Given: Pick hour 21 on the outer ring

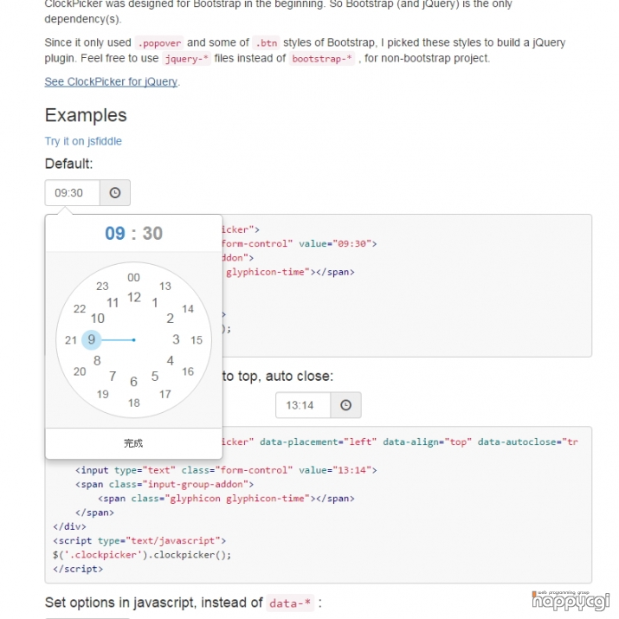Looking at the screenshot, I should (x=71, y=340).
